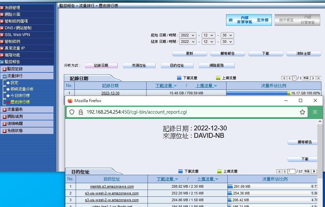Screen dimensions: 325x207
Task: Open the Firefox hamburger menu
Action: (x=315, y=112)
